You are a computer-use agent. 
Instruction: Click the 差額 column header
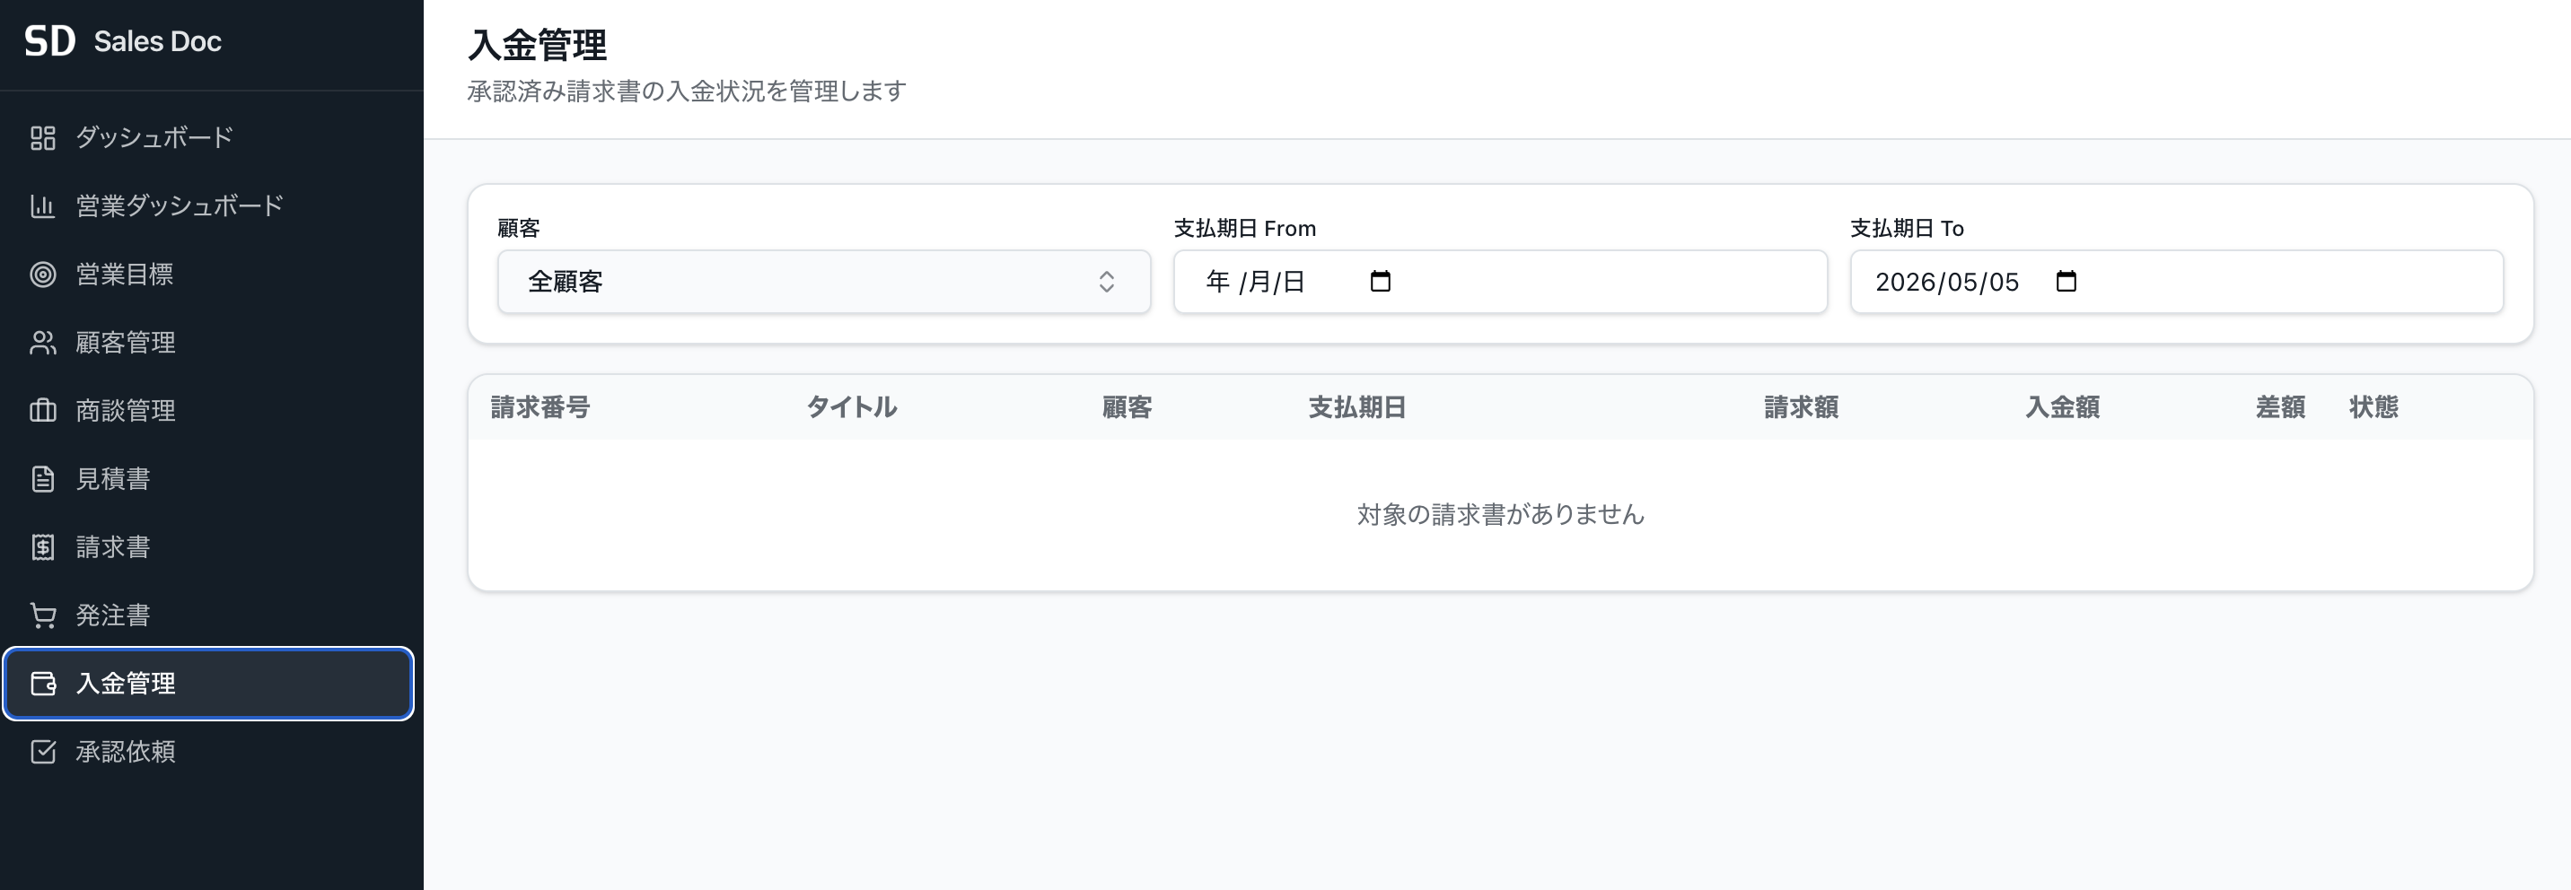(2280, 407)
